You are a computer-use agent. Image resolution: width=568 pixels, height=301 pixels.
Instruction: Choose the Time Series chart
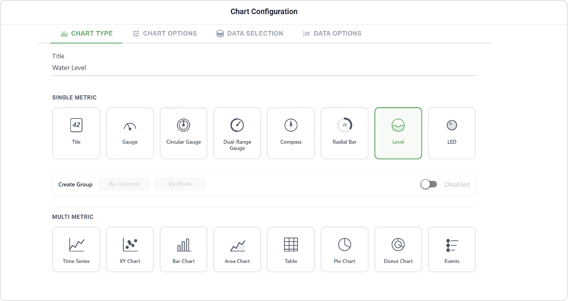76,249
